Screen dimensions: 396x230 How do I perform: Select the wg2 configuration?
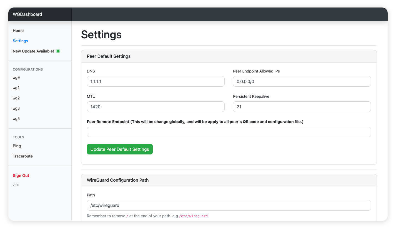16,98
